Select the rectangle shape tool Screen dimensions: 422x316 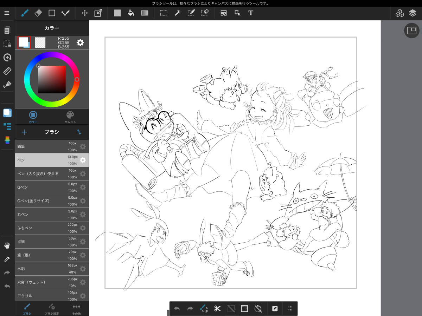pos(52,13)
